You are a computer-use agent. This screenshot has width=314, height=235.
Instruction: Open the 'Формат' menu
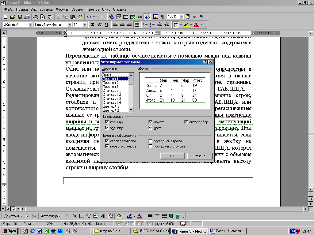[x=62, y=9]
